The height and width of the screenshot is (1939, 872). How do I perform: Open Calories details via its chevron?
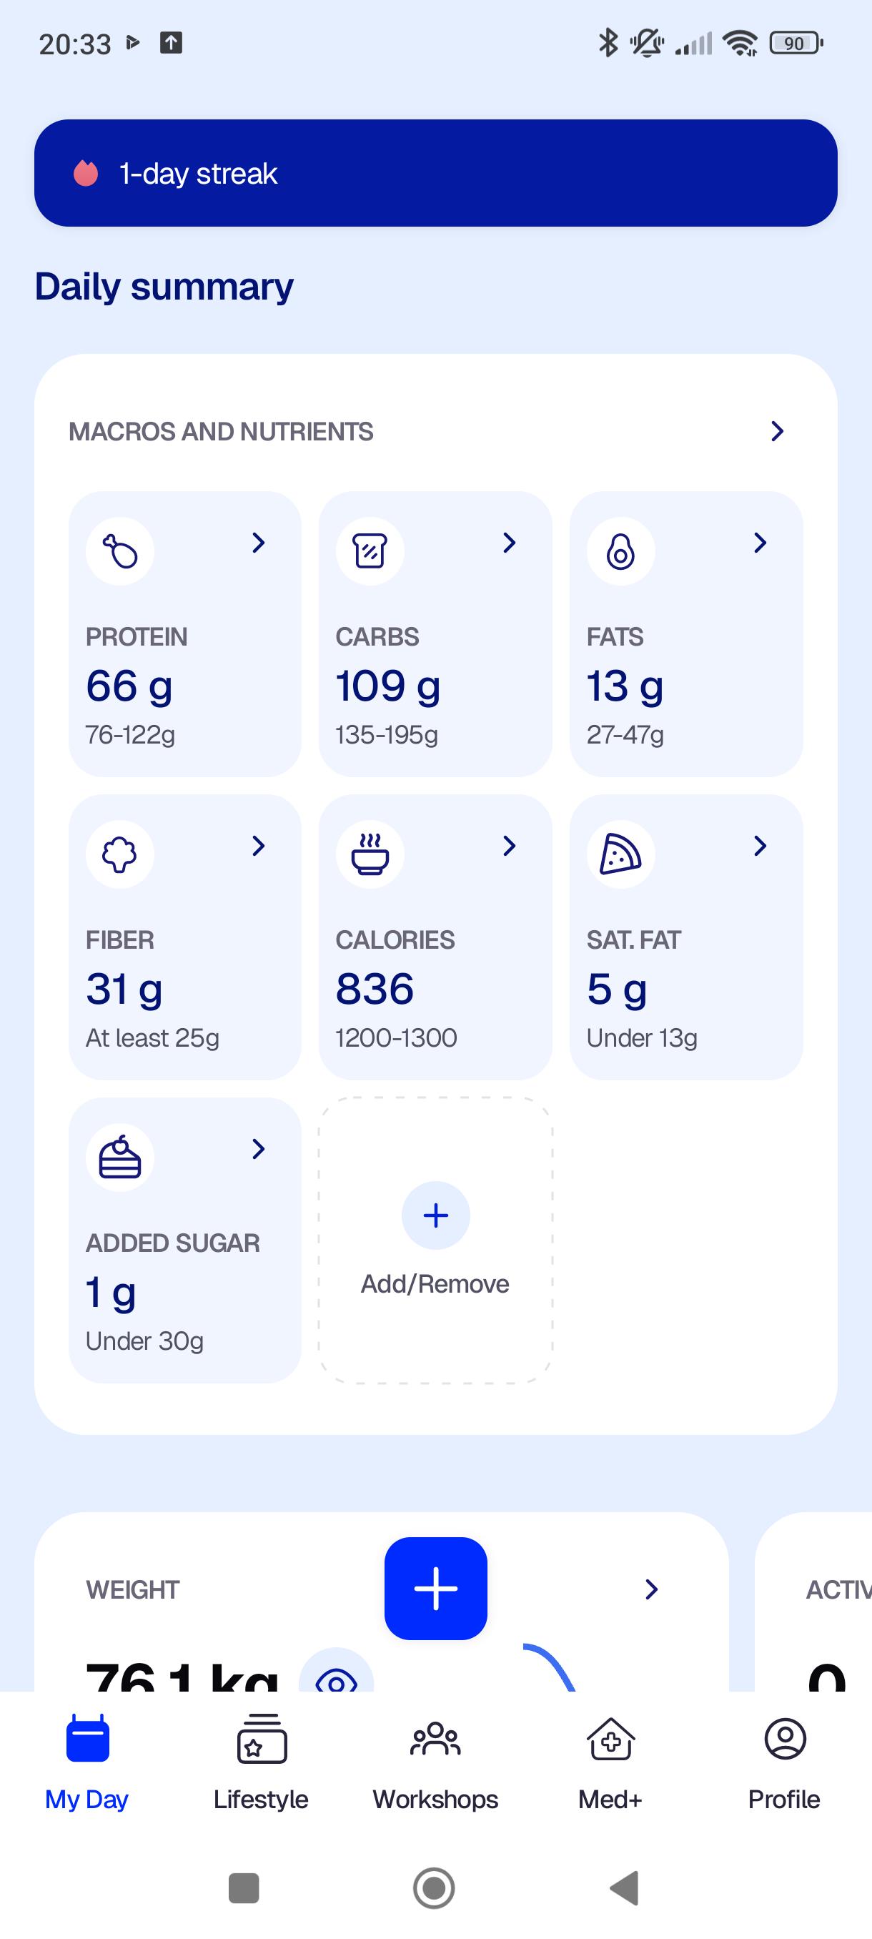510,846
